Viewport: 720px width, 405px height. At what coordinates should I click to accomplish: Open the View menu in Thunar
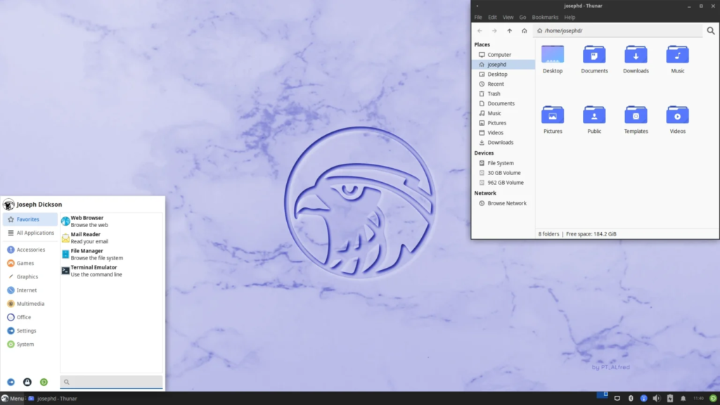(x=508, y=17)
